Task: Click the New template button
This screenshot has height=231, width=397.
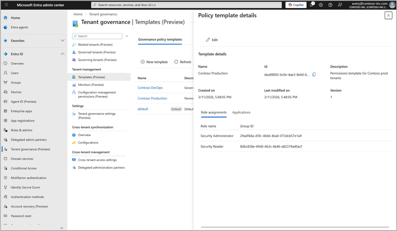Action: (154, 62)
